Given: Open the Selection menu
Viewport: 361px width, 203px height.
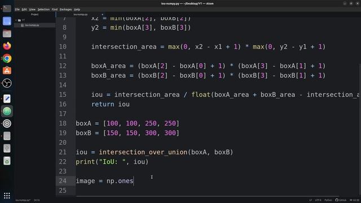Looking at the screenshot, I should click(x=43, y=10).
